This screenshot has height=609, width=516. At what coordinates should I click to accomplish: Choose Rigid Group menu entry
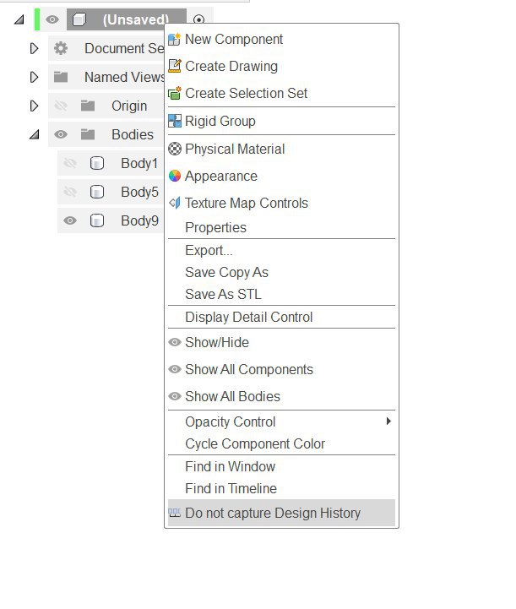(x=281, y=121)
